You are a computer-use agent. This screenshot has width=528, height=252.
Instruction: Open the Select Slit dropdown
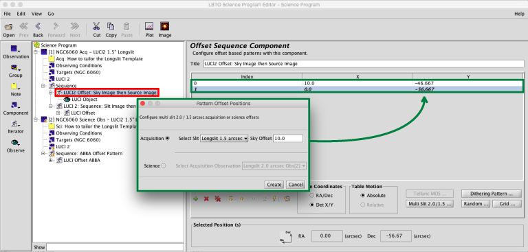[224, 138]
